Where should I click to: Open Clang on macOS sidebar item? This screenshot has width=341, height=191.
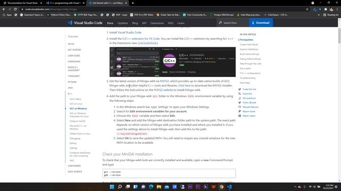click(x=77, y=121)
